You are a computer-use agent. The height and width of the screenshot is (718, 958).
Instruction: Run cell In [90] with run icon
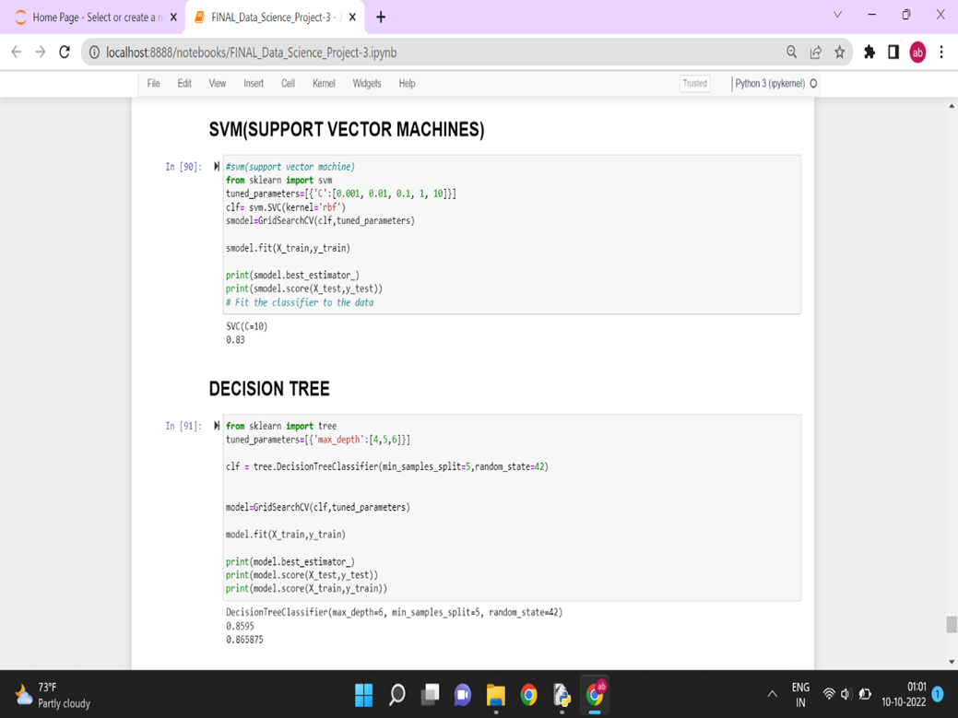tap(217, 167)
